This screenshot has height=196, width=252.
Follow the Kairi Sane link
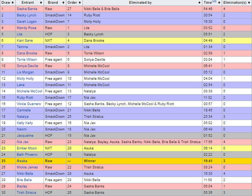pyautogui.click(x=25, y=40)
